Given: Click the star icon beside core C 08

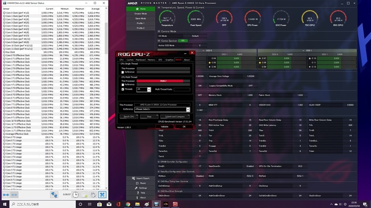Looking at the screenshot, I should click(x=260, y=63).
